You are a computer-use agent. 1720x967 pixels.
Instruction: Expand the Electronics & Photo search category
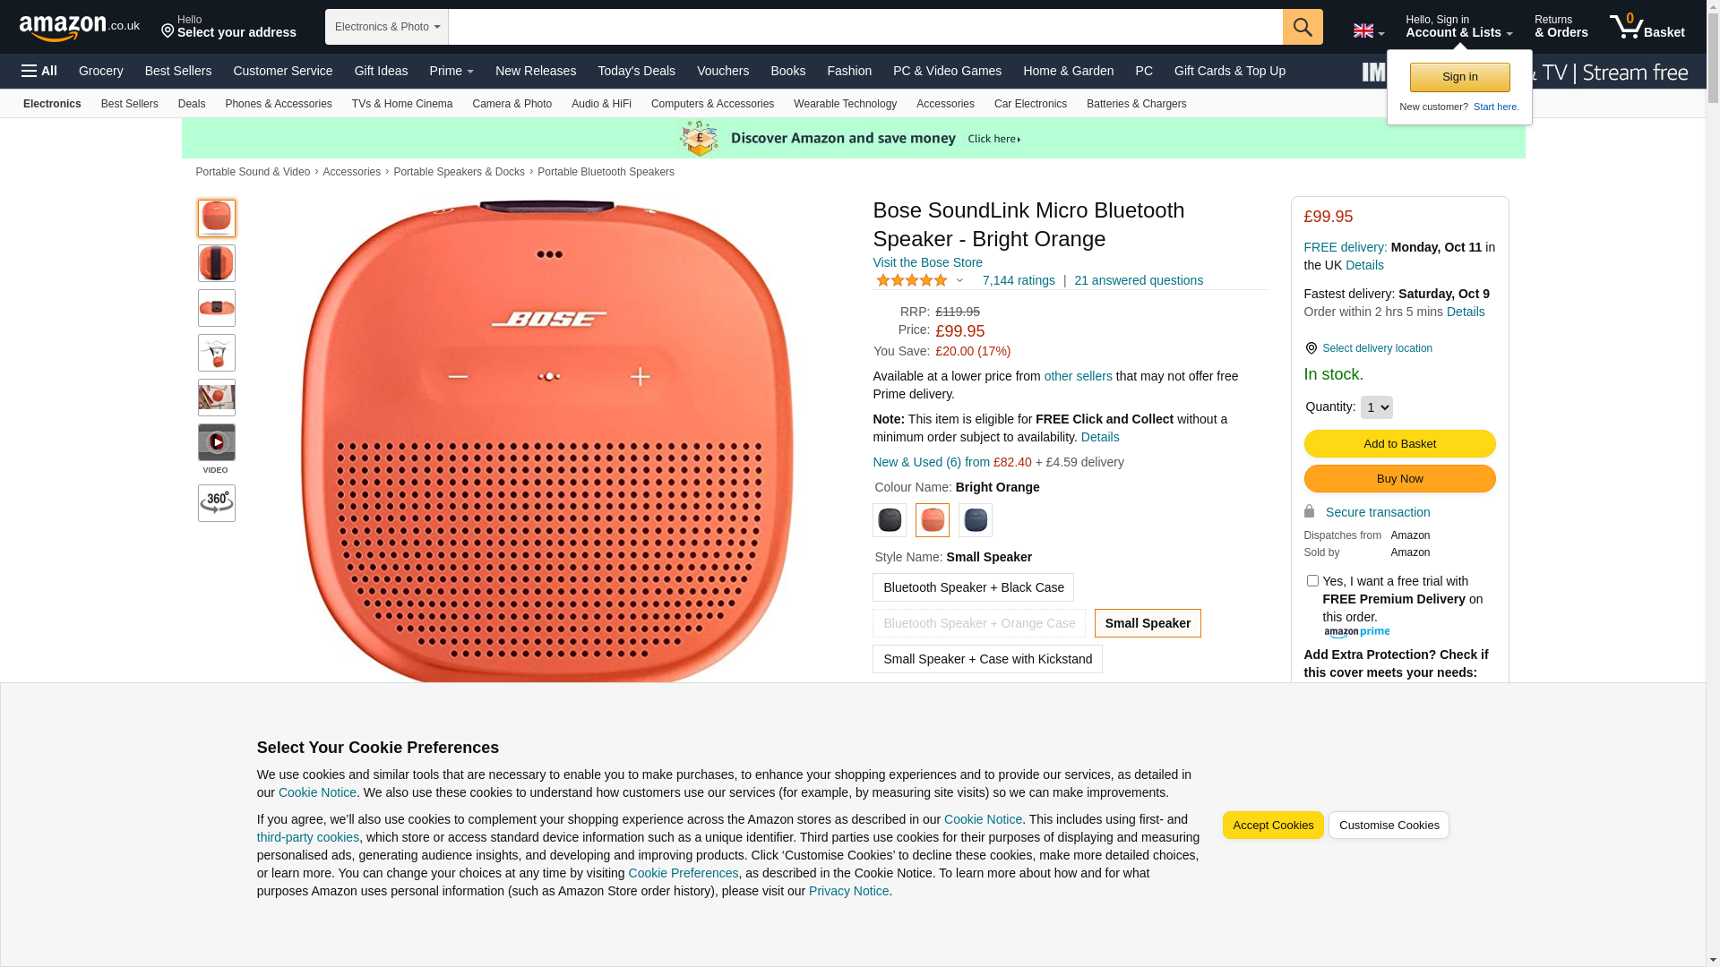pyautogui.click(x=386, y=27)
